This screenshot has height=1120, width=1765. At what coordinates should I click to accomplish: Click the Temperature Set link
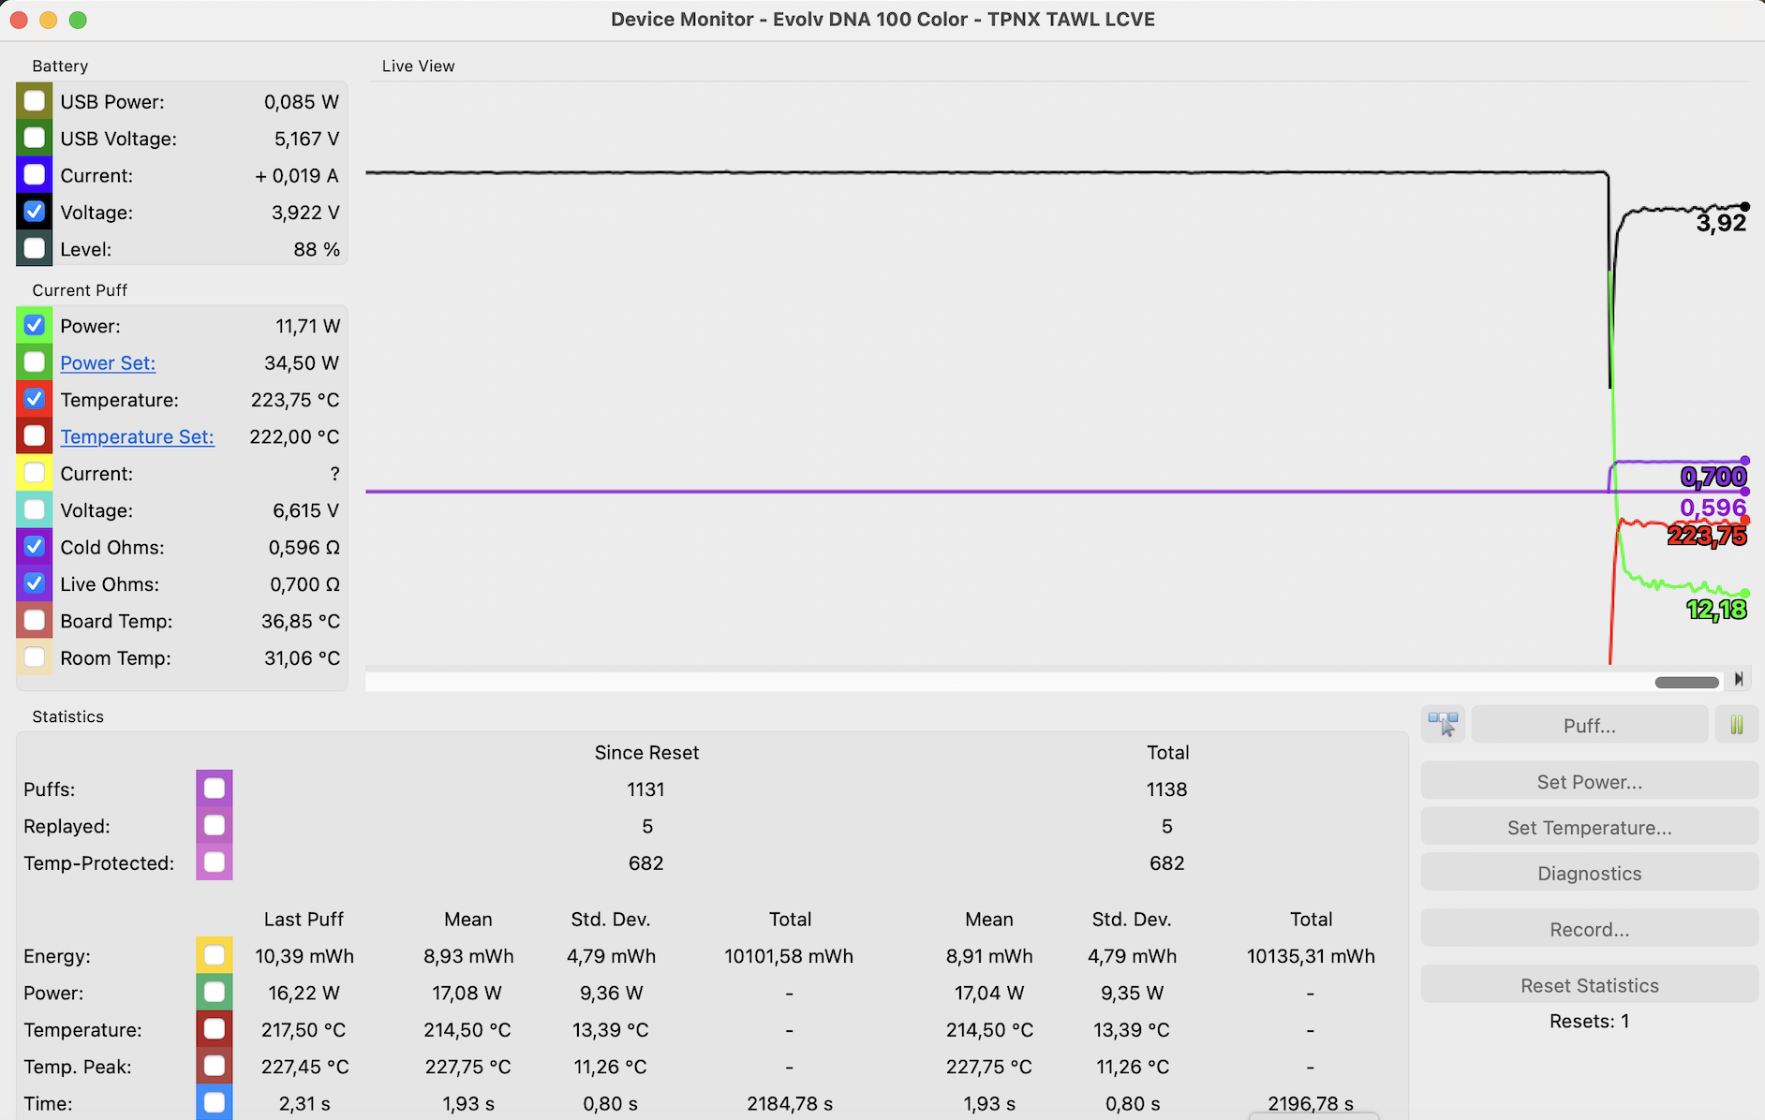point(137,437)
